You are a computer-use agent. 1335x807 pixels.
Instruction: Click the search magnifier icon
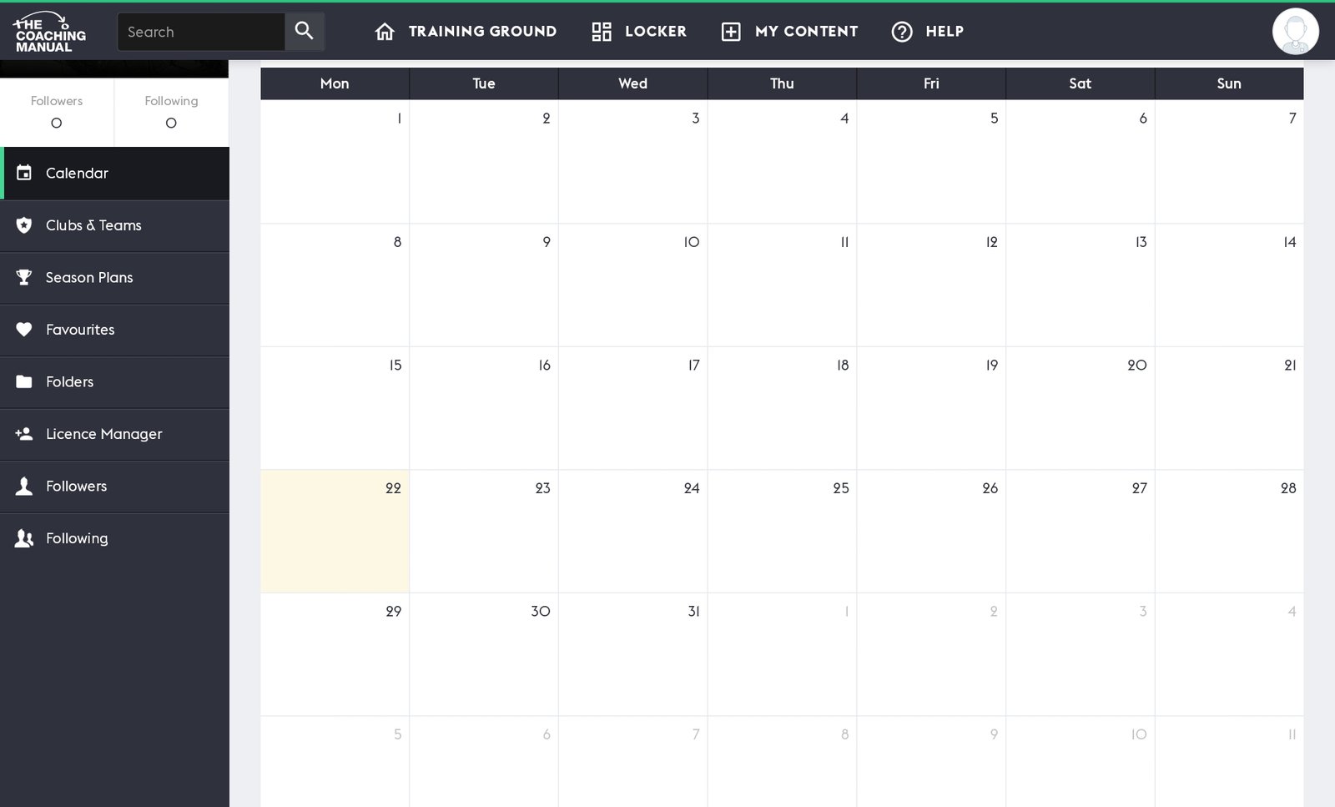pos(305,32)
